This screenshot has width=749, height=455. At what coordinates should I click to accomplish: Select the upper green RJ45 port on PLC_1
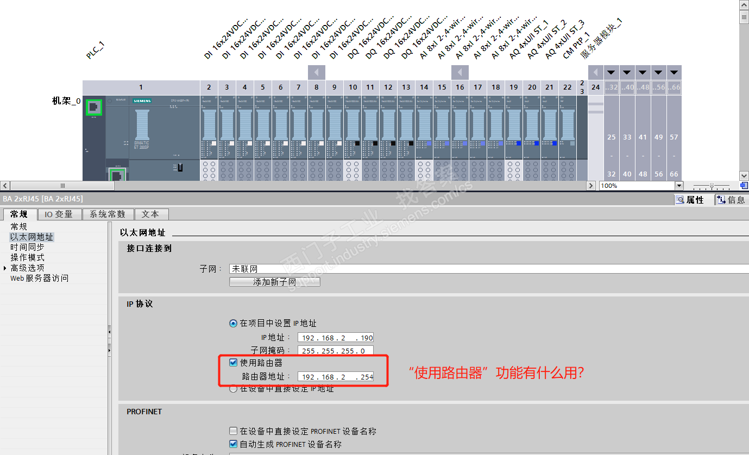[x=94, y=108]
